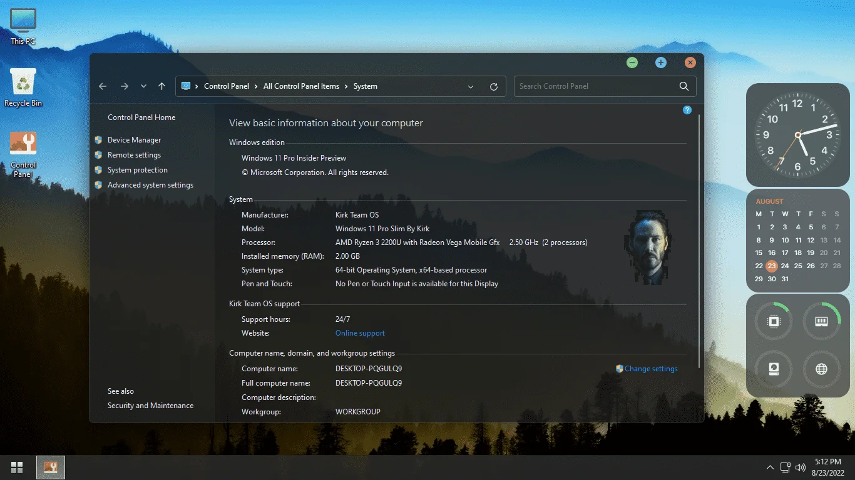
Task: Click the Windows Start button
Action: [17, 467]
